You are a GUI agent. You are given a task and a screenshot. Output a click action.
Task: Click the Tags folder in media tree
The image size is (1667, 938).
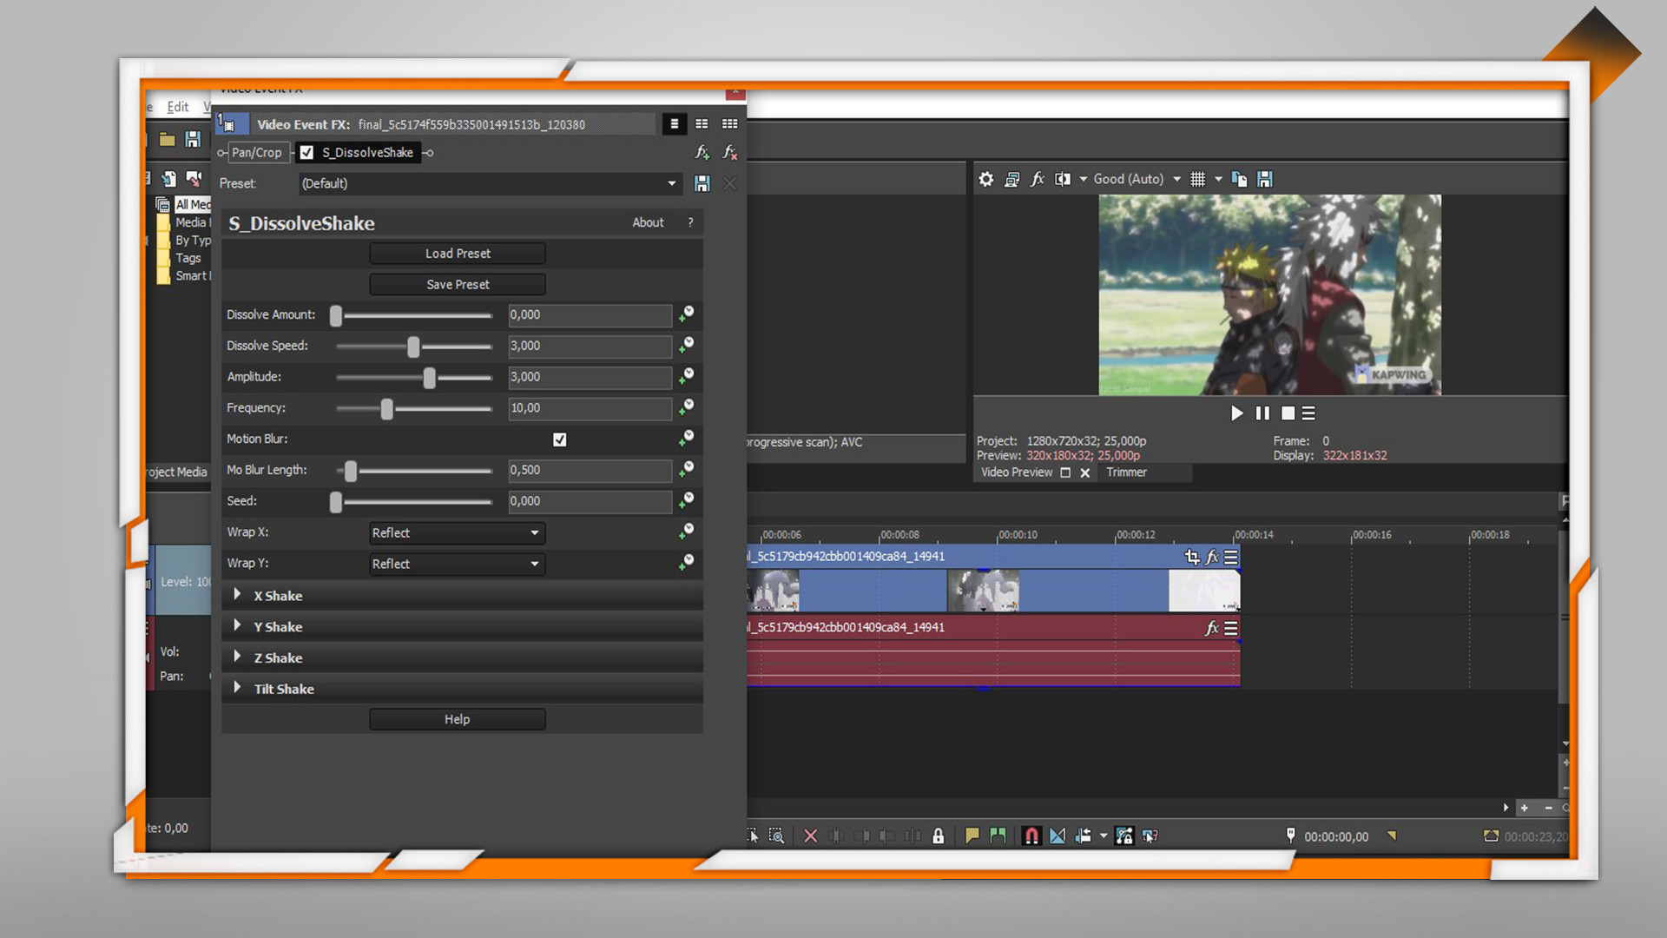[x=188, y=258]
